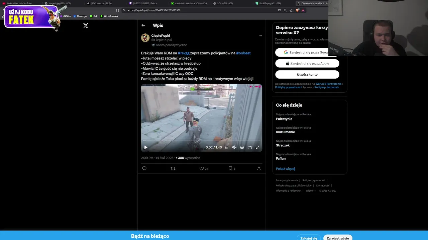
Task: Open the CieplePupki display name
Action: [x=160, y=36]
